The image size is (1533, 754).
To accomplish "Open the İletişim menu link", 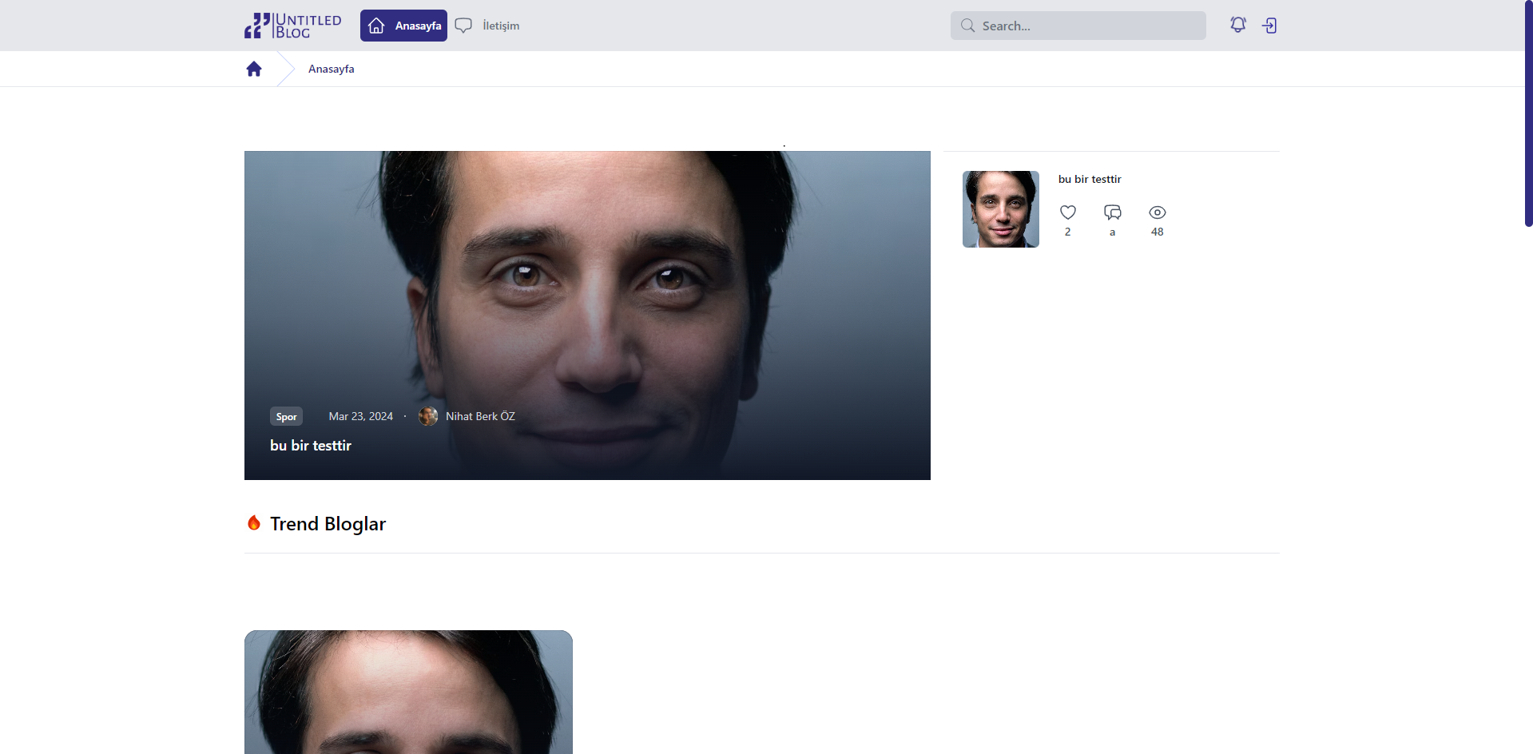I will coord(501,26).
